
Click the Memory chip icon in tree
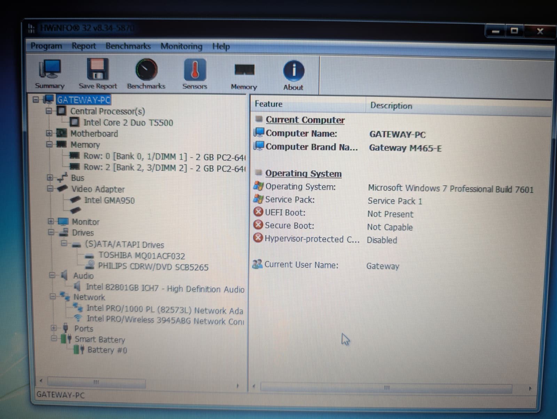tap(61, 144)
